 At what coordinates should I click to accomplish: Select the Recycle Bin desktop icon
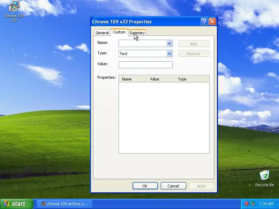(265, 178)
